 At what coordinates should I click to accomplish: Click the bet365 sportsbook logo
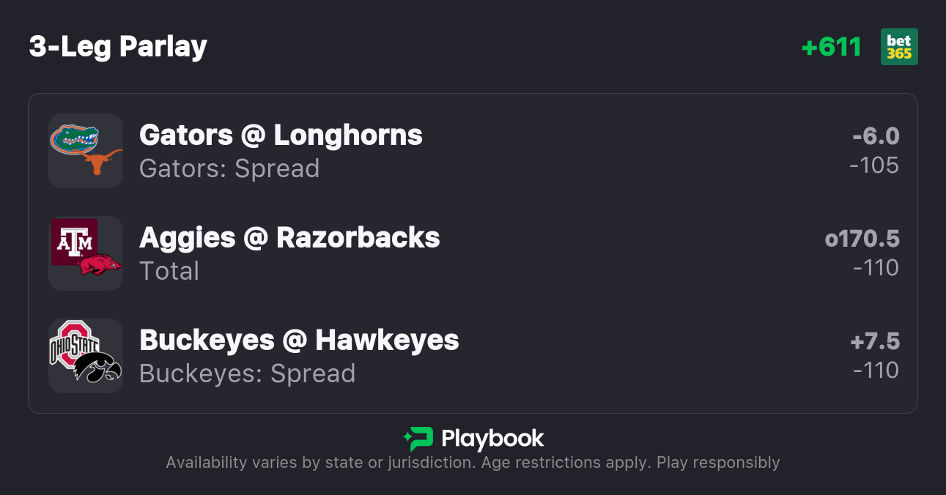899,47
